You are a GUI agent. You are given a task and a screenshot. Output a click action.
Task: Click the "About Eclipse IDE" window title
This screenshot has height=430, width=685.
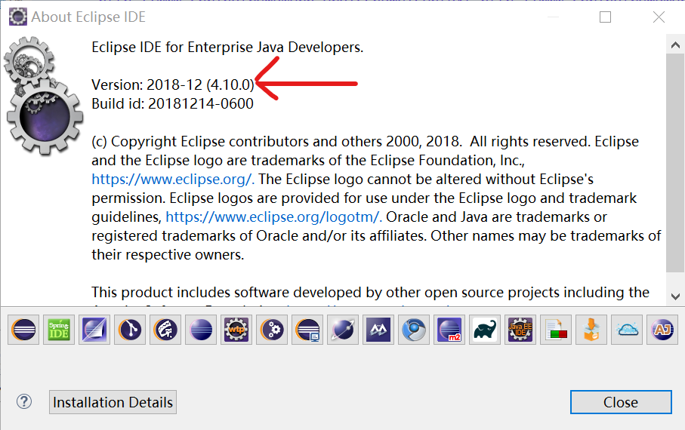88,17
